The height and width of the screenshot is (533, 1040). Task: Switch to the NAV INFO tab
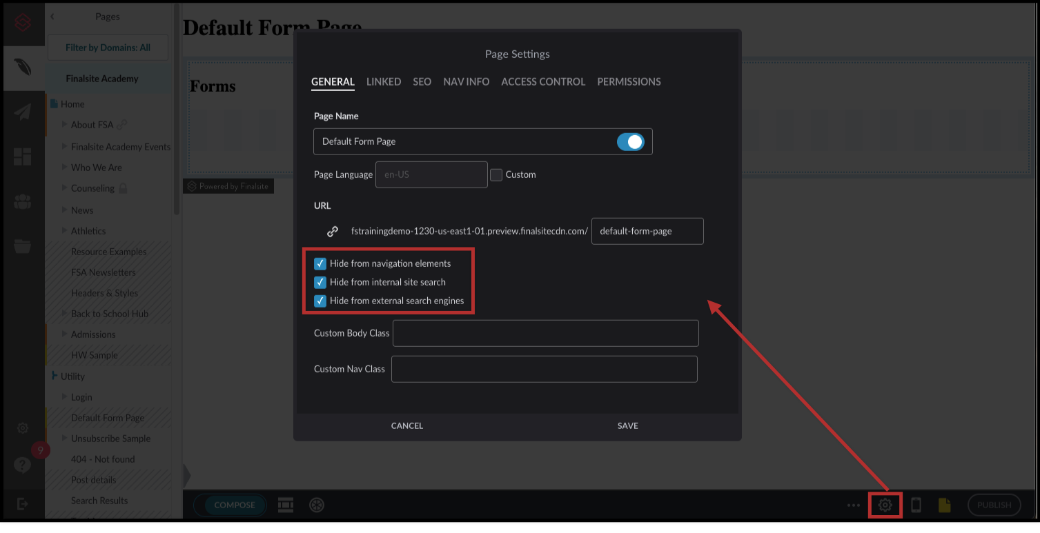pyautogui.click(x=467, y=81)
